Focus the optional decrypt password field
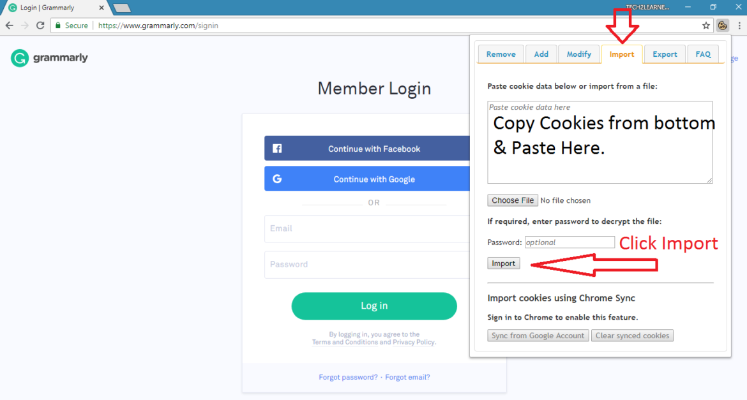Image resolution: width=747 pixels, height=400 pixels. [570, 242]
